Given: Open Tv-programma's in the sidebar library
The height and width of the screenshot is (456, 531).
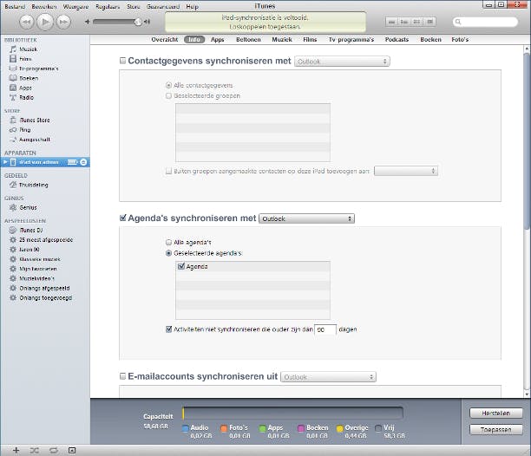Looking at the screenshot, I should (38, 68).
